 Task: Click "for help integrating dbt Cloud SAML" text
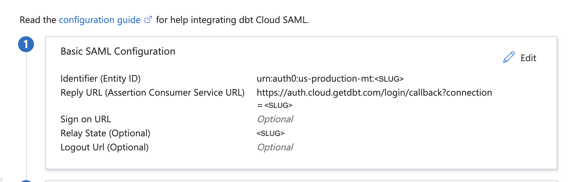click(232, 20)
